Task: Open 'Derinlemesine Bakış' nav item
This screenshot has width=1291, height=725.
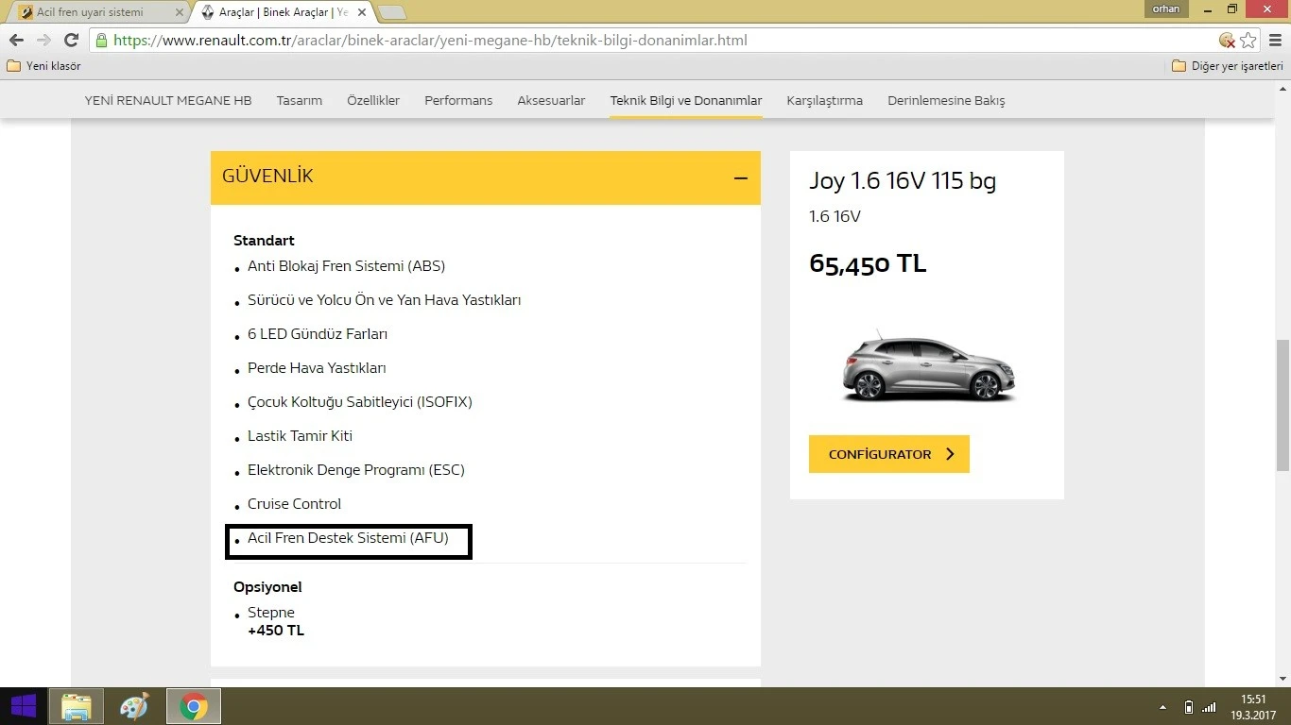Action: point(946,100)
